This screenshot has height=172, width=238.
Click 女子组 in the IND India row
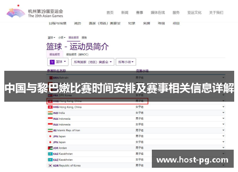coord(139,113)
